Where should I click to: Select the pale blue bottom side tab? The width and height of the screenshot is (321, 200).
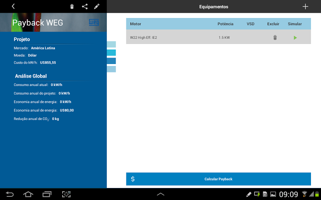click(112, 69)
